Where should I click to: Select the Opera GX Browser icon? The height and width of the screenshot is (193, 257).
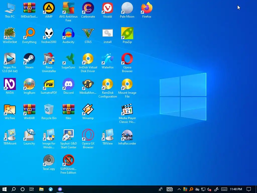tap(88, 139)
